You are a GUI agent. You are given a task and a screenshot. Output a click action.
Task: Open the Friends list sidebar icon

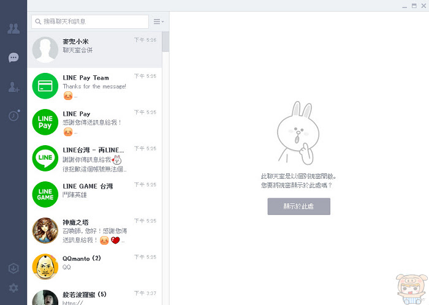click(x=13, y=28)
